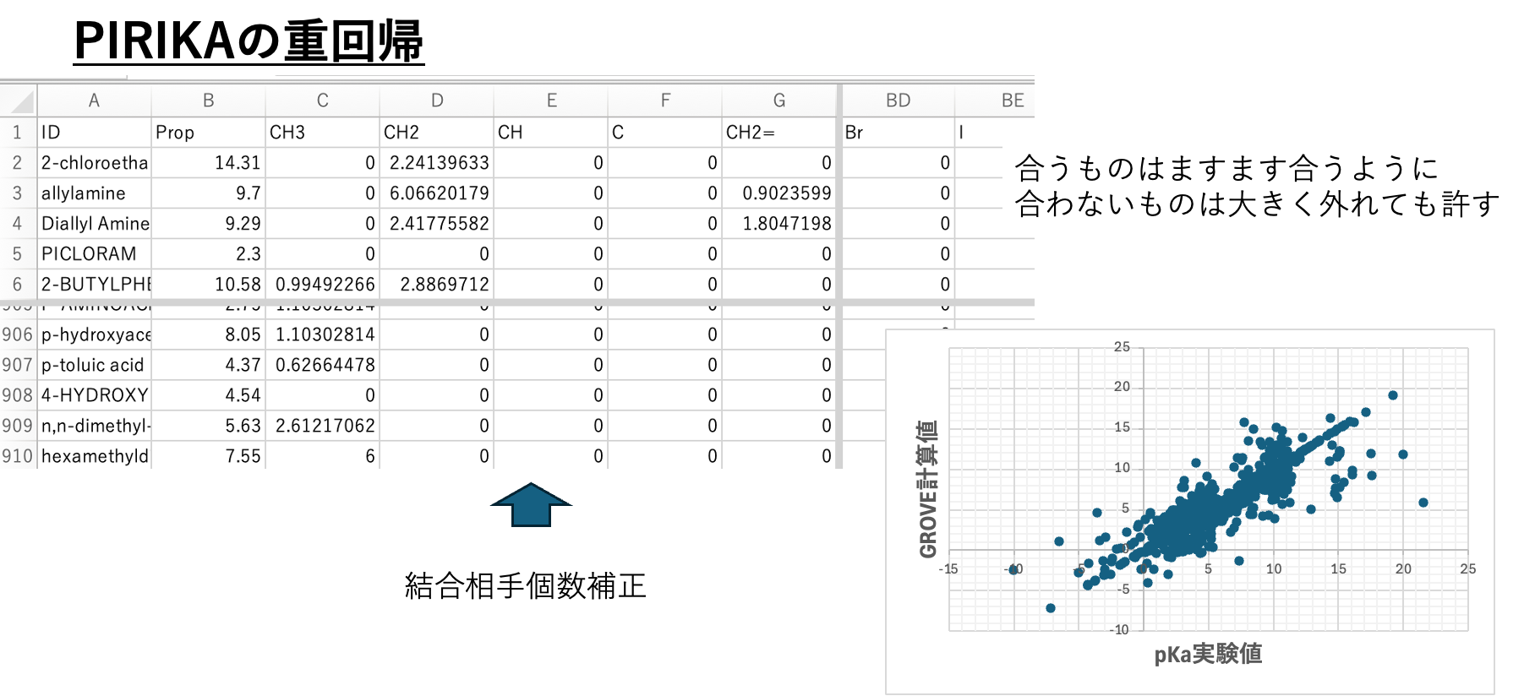Image resolution: width=1535 pixels, height=696 pixels.
Task: Select column D header
Action: [436, 101]
